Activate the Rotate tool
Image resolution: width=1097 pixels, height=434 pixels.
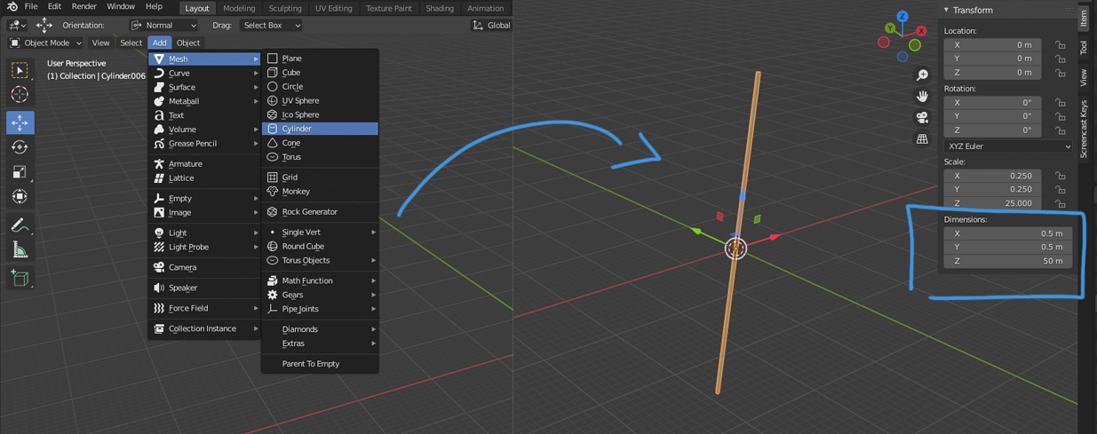click(x=20, y=147)
